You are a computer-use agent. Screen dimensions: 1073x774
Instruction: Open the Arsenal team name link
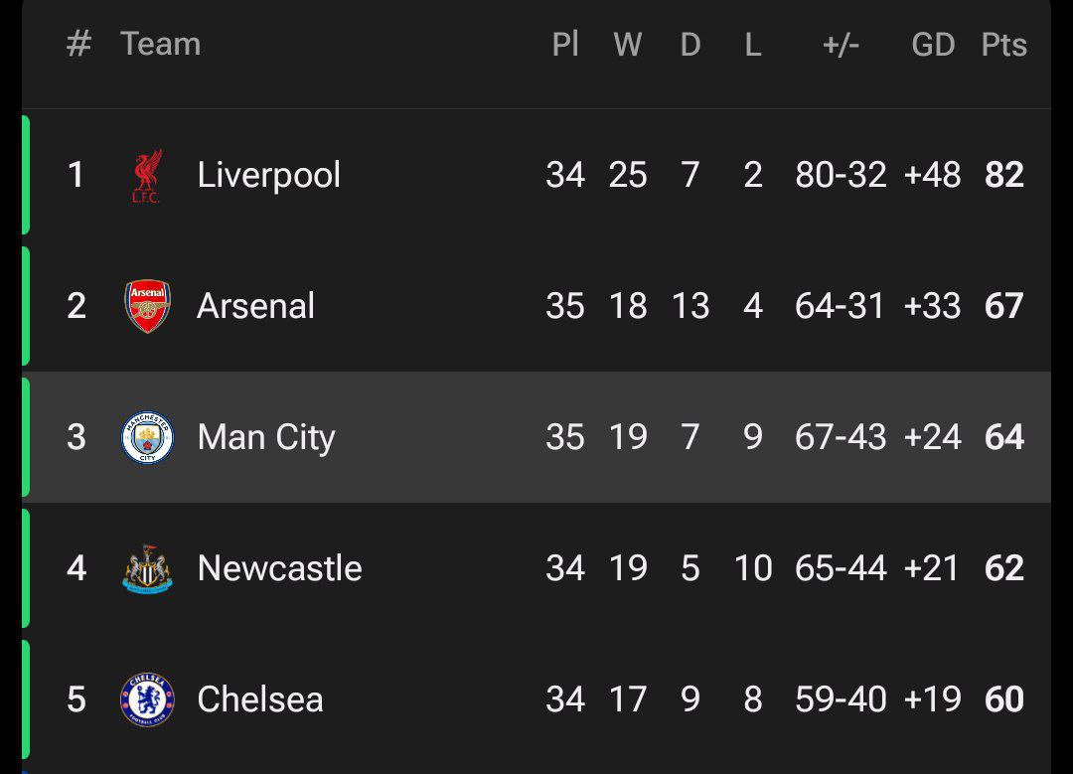255,306
